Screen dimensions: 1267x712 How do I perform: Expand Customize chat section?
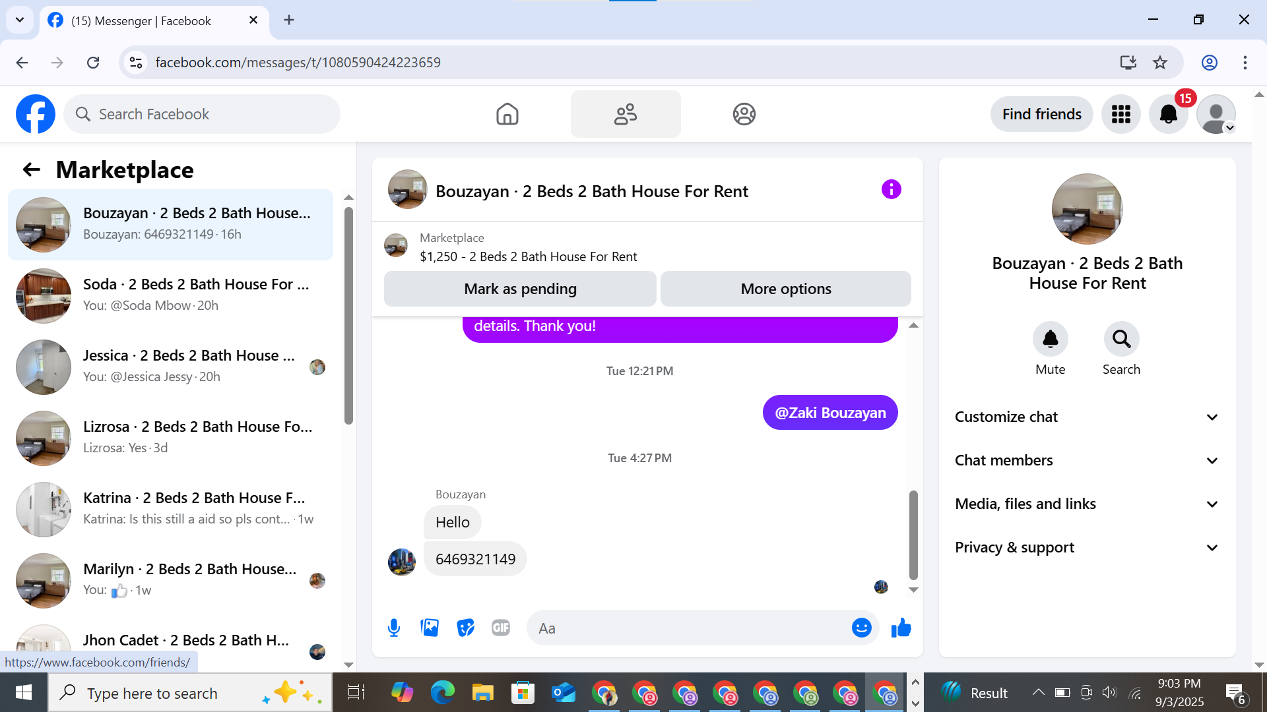pos(1087,417)
